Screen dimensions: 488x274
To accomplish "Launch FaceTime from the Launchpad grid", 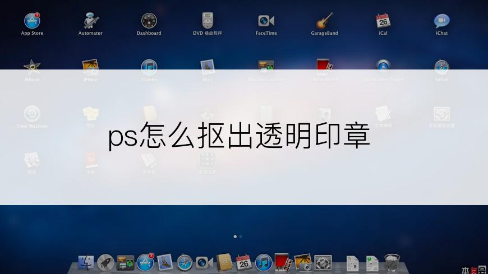I will point(266,21).
